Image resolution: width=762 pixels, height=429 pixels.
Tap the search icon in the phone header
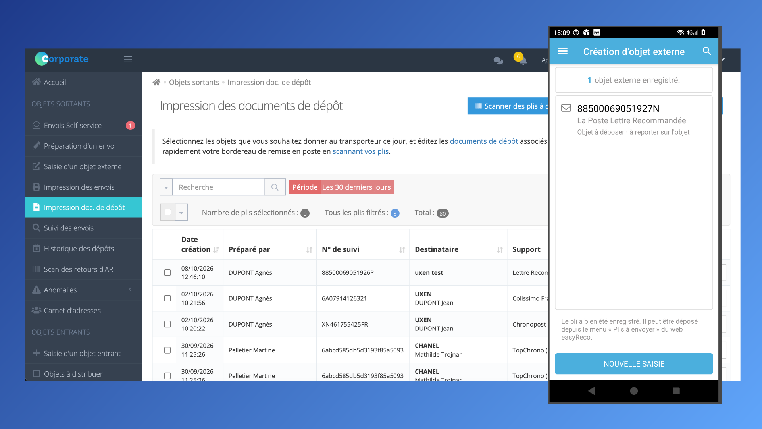[707, 51]
